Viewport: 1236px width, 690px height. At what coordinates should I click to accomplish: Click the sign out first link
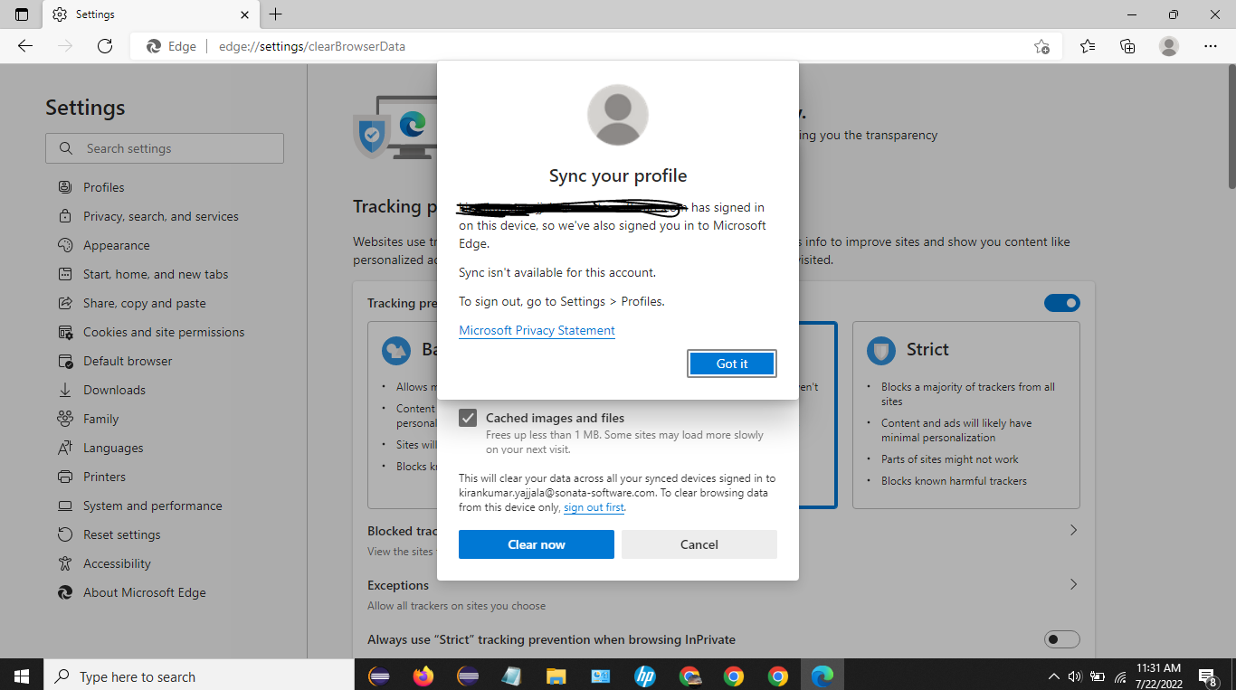click(594, 507)
